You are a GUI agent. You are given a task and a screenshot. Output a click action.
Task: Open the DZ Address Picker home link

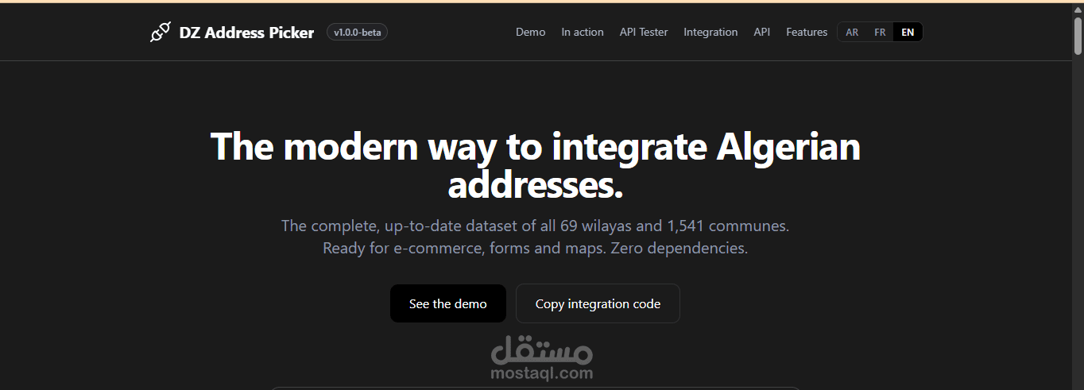(246, 33)
